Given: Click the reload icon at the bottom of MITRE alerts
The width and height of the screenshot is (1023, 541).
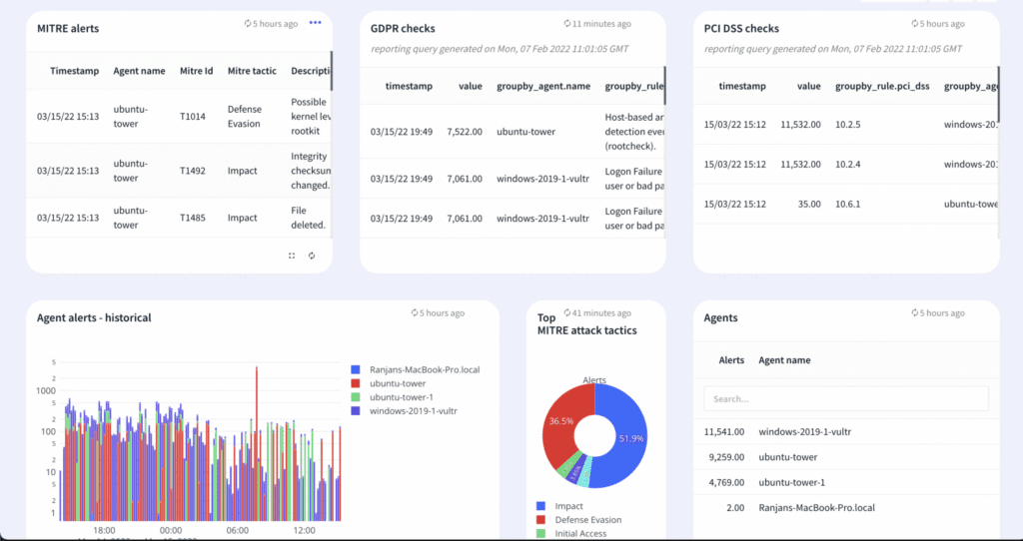Looking at the screenshot, I should coord(312,256).
